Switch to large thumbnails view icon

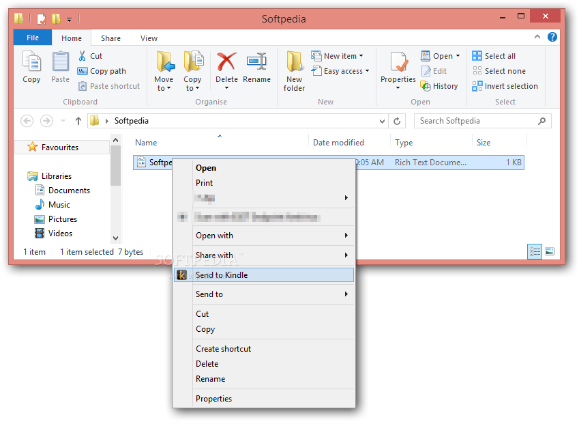[x=550, y=252]
